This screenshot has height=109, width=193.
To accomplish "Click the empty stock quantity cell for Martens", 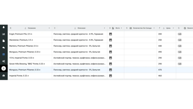I will pyautogui.click(x=141, y=46).
